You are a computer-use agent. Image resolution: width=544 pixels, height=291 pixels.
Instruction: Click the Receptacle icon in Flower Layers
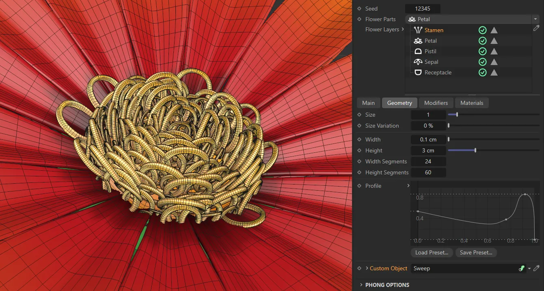[418, 72]
